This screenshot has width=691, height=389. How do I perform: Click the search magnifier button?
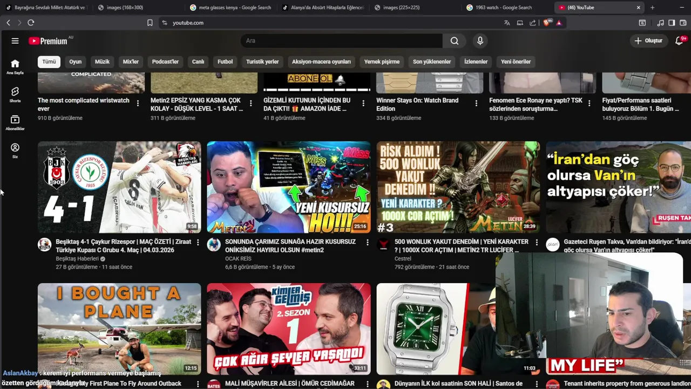click(x=455, y=41)
